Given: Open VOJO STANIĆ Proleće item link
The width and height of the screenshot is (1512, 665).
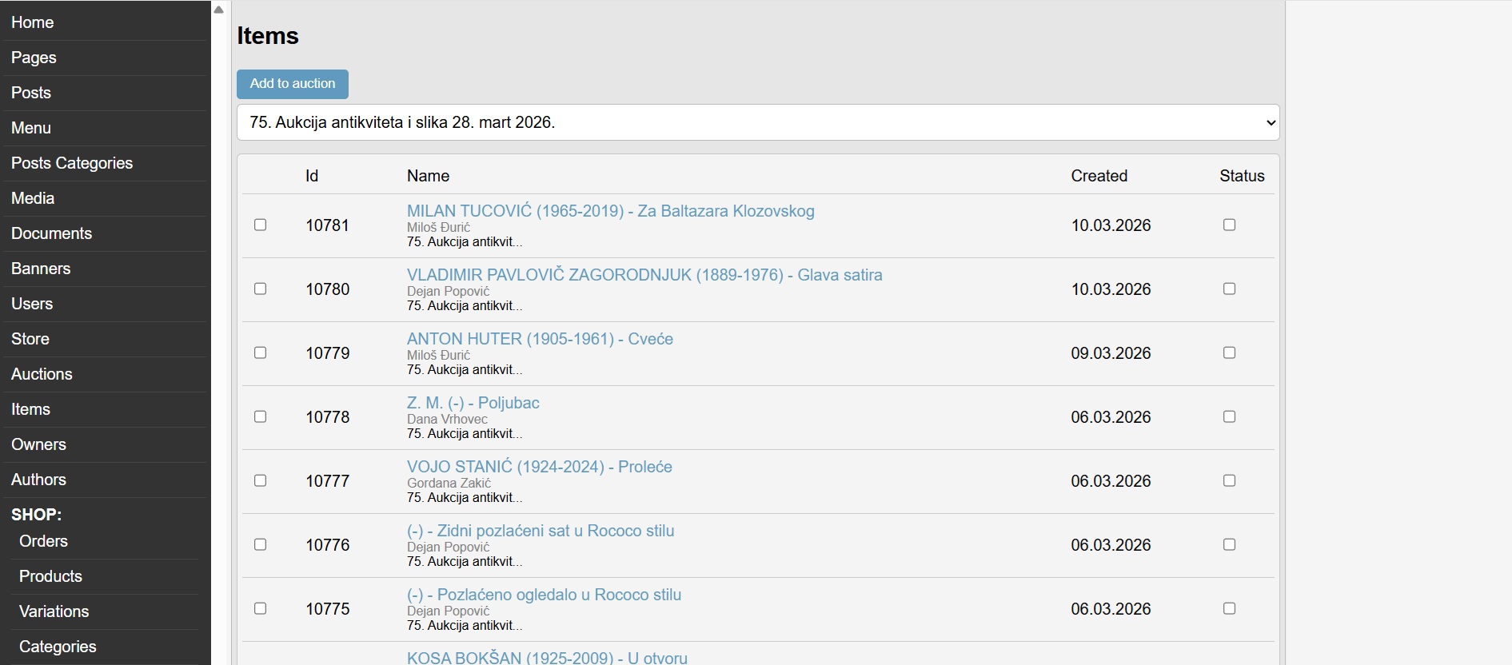Looking at the screenshot, I should (539, 467).
